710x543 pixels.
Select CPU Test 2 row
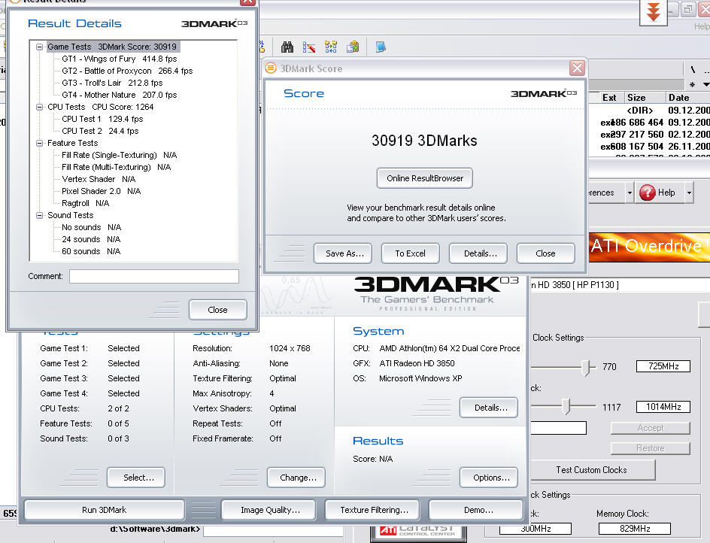100,131
